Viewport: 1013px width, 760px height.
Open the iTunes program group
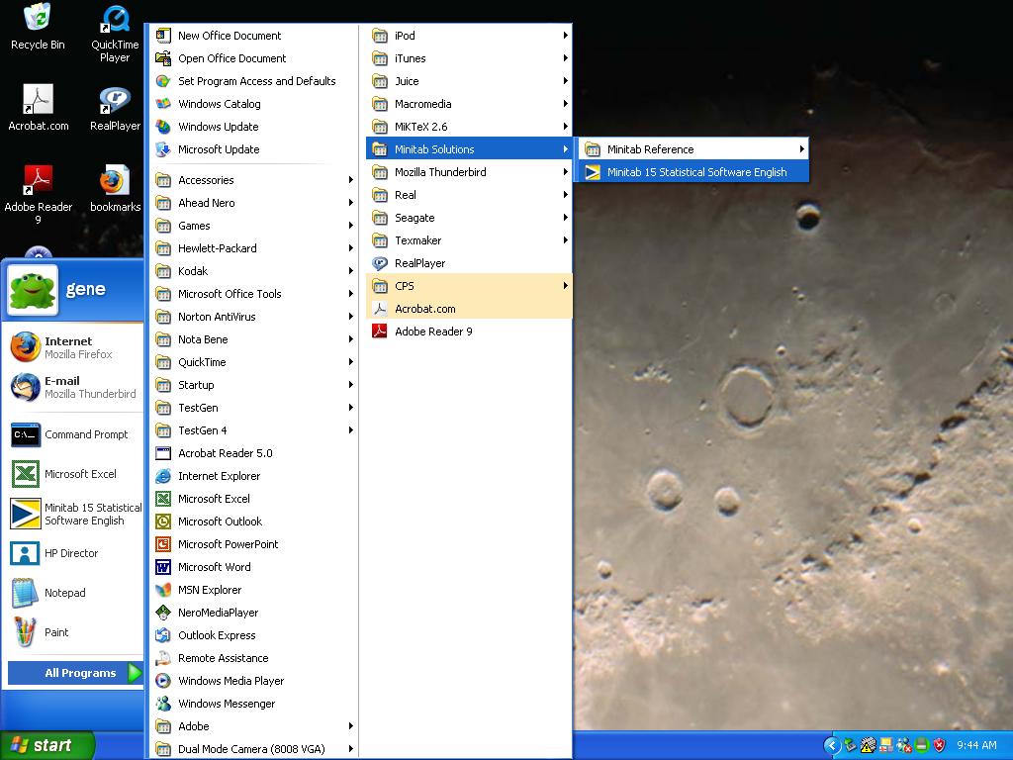coord(410,58)
